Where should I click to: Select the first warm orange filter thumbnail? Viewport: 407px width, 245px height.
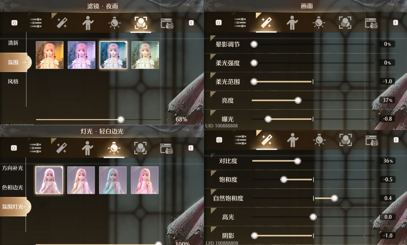pyautogui.click(x=50, y=55)
